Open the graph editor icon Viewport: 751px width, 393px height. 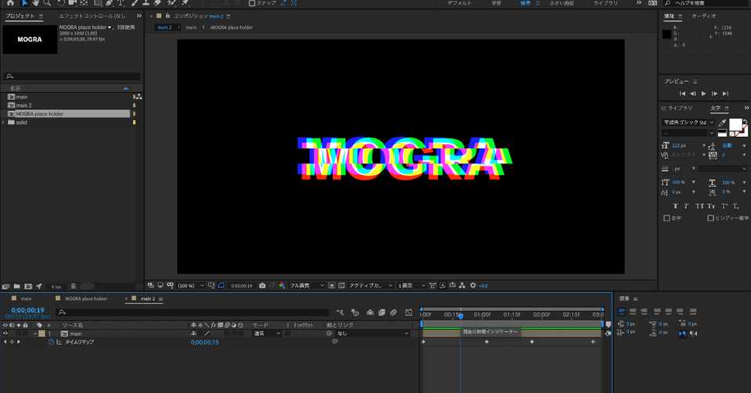pyautogui.click(x=408, y=313)
